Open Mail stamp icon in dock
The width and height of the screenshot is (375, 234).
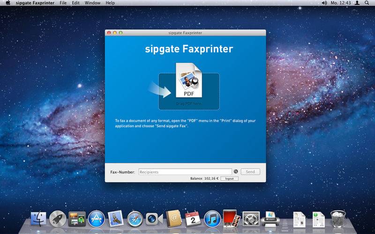point(116,219)
